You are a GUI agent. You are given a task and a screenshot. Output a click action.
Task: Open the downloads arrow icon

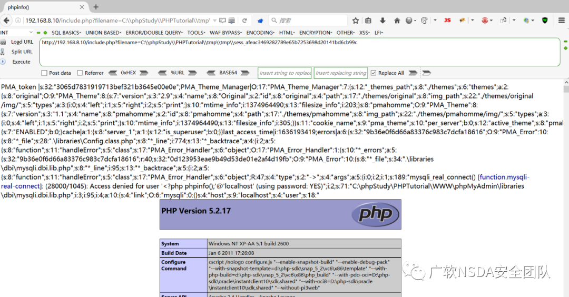(382, 21)
